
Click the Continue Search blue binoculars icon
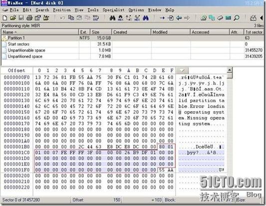(x=146, y=17)
